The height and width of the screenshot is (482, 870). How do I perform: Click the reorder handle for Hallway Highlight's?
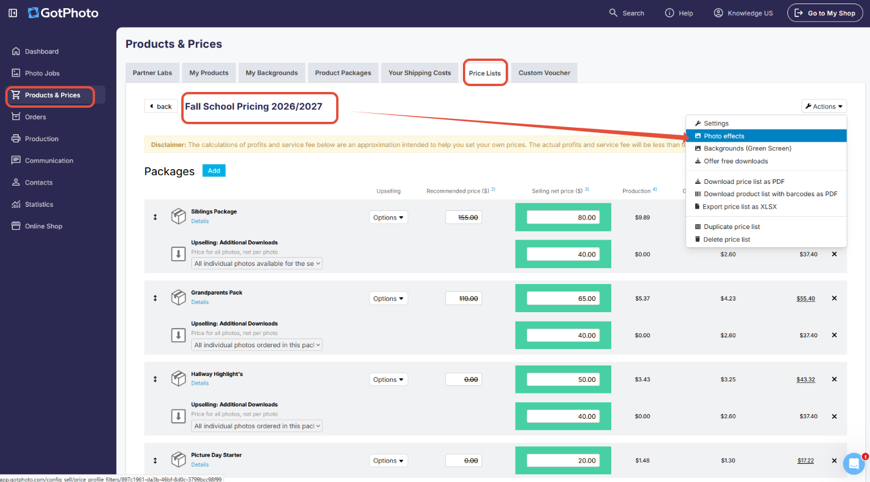(155, 380)
